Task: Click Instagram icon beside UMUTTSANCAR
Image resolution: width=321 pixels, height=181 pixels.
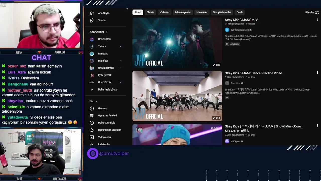Action: coord(81,179)
